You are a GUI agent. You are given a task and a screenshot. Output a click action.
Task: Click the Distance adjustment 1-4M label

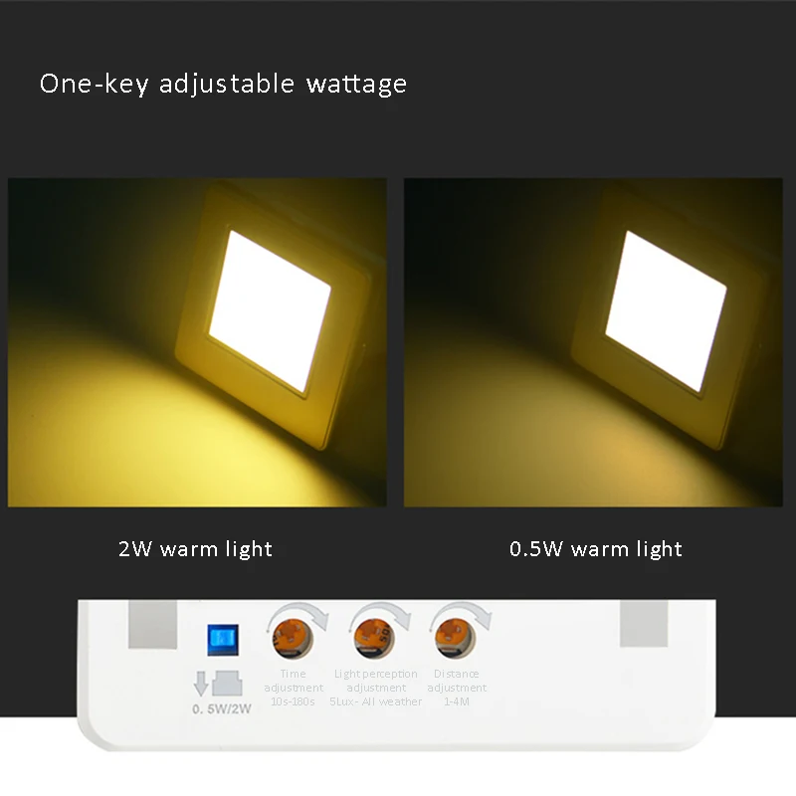[x=457, y=688]
